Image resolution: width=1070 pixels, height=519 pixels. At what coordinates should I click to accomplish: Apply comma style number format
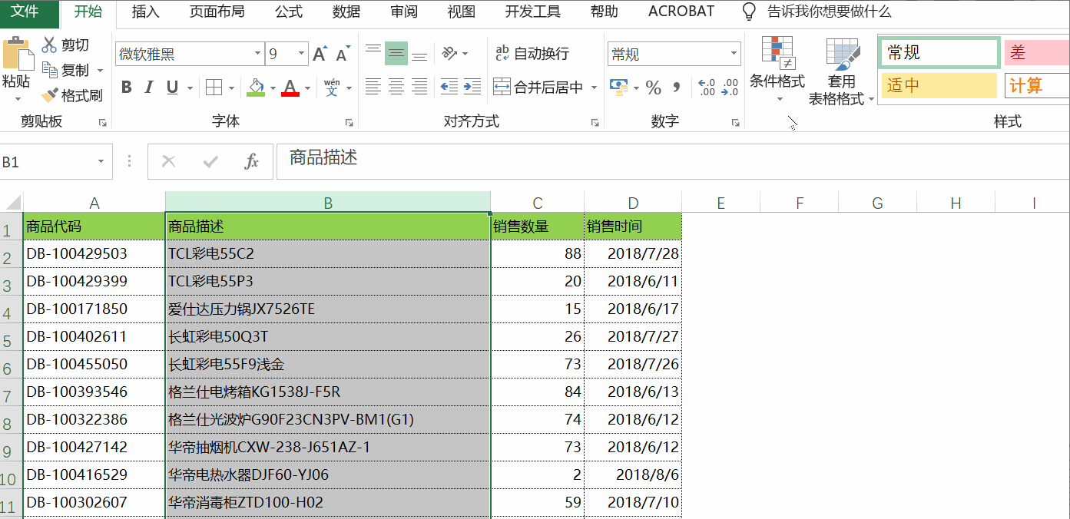pyautogui.click(x=677, y=88)
